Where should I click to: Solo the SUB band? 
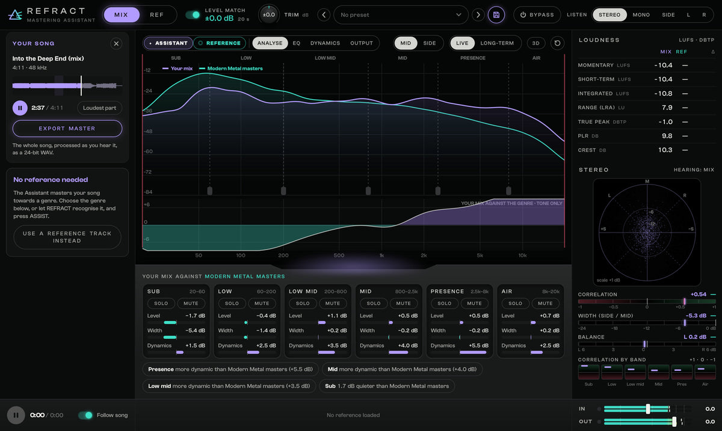click(161, 304)
